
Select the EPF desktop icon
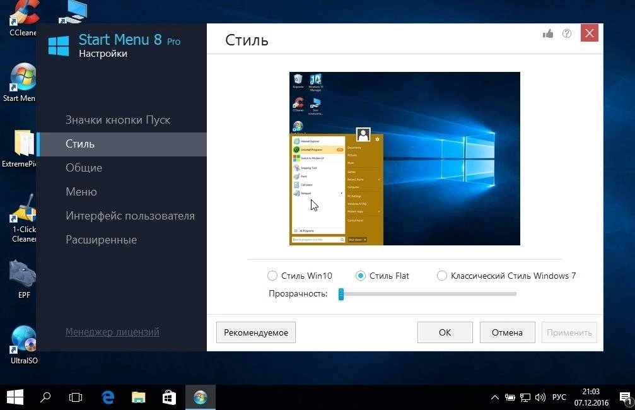(x=23, y=279)
